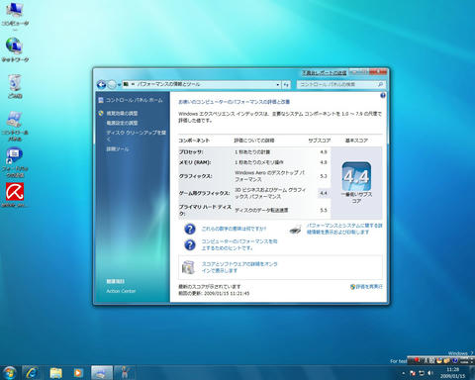Image resolution: width=475 pixels, height=380 pixels.
Task: Open the Windows Start orb
Action: coord(10,373)
